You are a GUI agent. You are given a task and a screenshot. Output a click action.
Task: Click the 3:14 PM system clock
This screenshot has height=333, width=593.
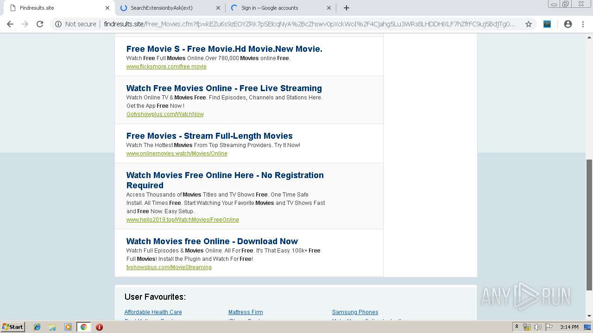pos(569,327)
